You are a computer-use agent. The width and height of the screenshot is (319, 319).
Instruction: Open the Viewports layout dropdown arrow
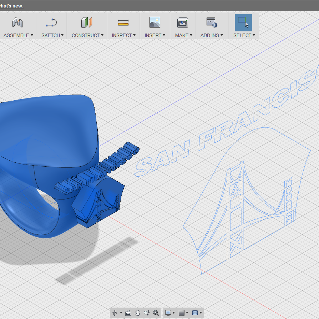point(201,313)
